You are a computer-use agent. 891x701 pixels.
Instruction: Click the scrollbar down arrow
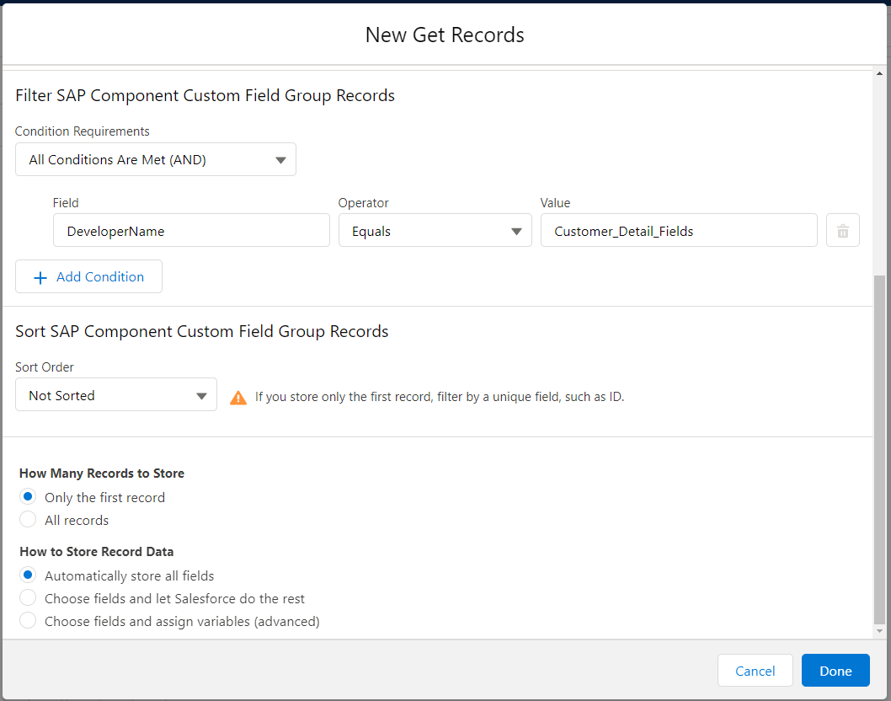click(880, 631)
